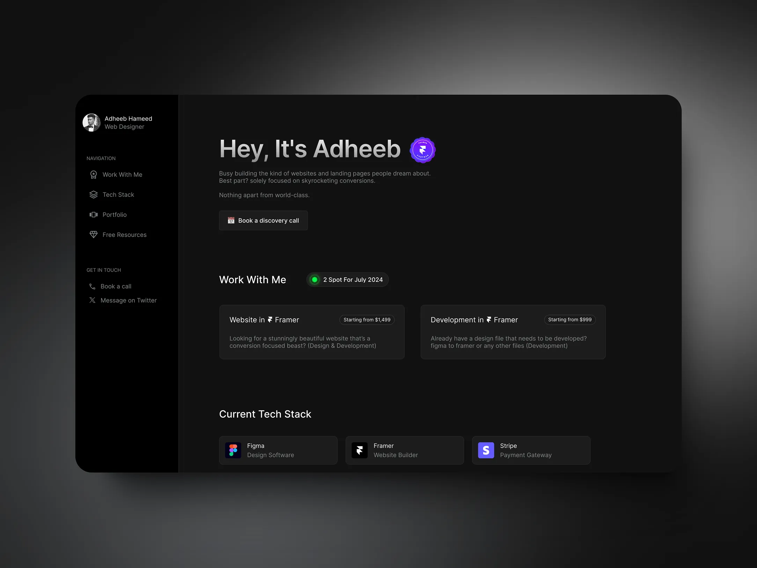757x568 pixels.
Task: Click the Figma logo icon
Action: 233,450
